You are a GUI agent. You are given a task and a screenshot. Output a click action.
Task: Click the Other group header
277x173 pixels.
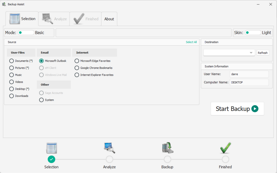(54, 85)
